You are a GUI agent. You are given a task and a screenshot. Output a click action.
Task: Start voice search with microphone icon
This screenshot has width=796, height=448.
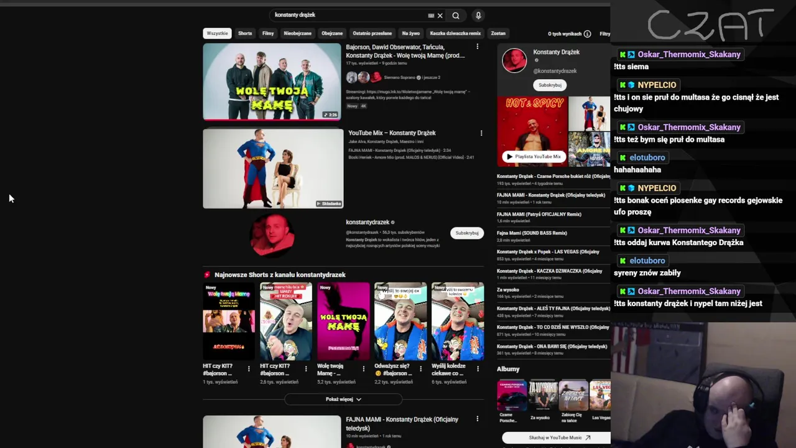478,16
